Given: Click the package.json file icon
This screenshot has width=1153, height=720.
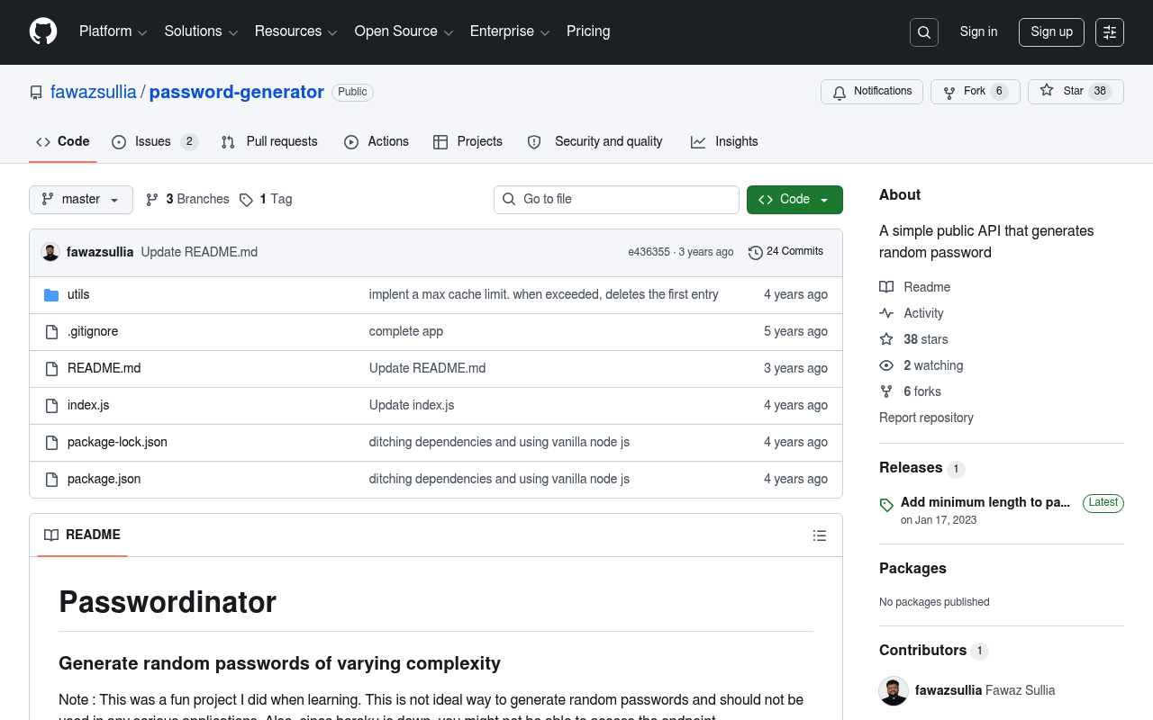Looking at the screenshot, I should (51, 480).
